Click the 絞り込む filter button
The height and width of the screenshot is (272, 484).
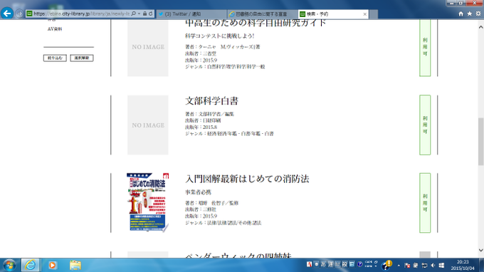[55, 58]
